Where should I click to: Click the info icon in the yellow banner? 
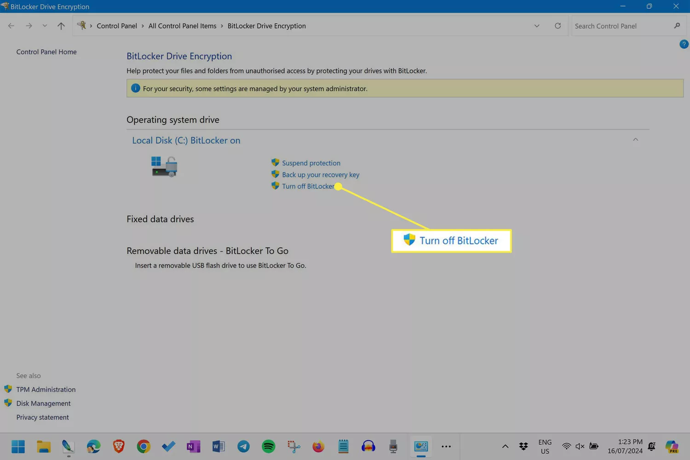click(x=135, y=88)
